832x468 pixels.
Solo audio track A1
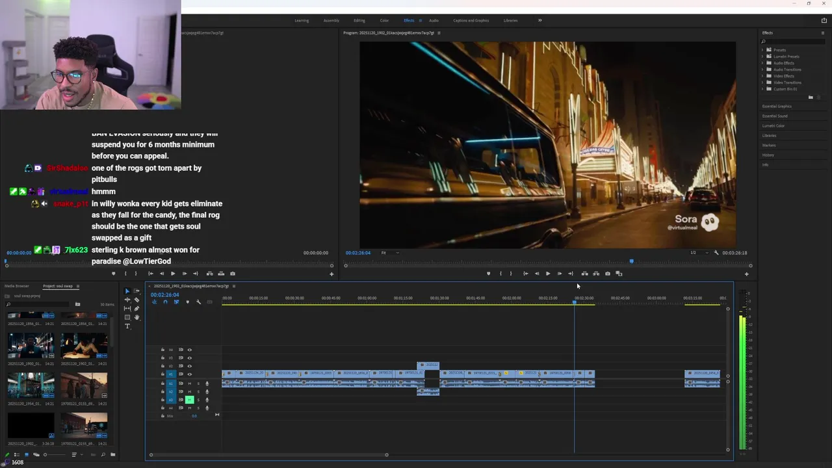click(x=198, y=383)
